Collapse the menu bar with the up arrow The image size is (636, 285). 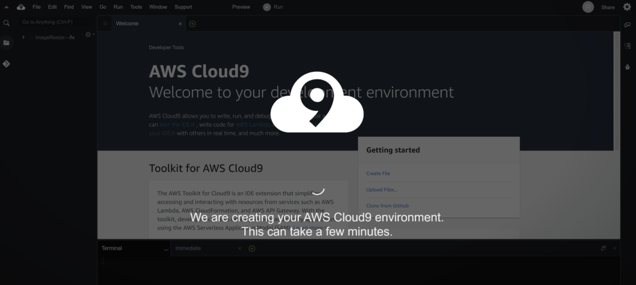coord(6,7)
